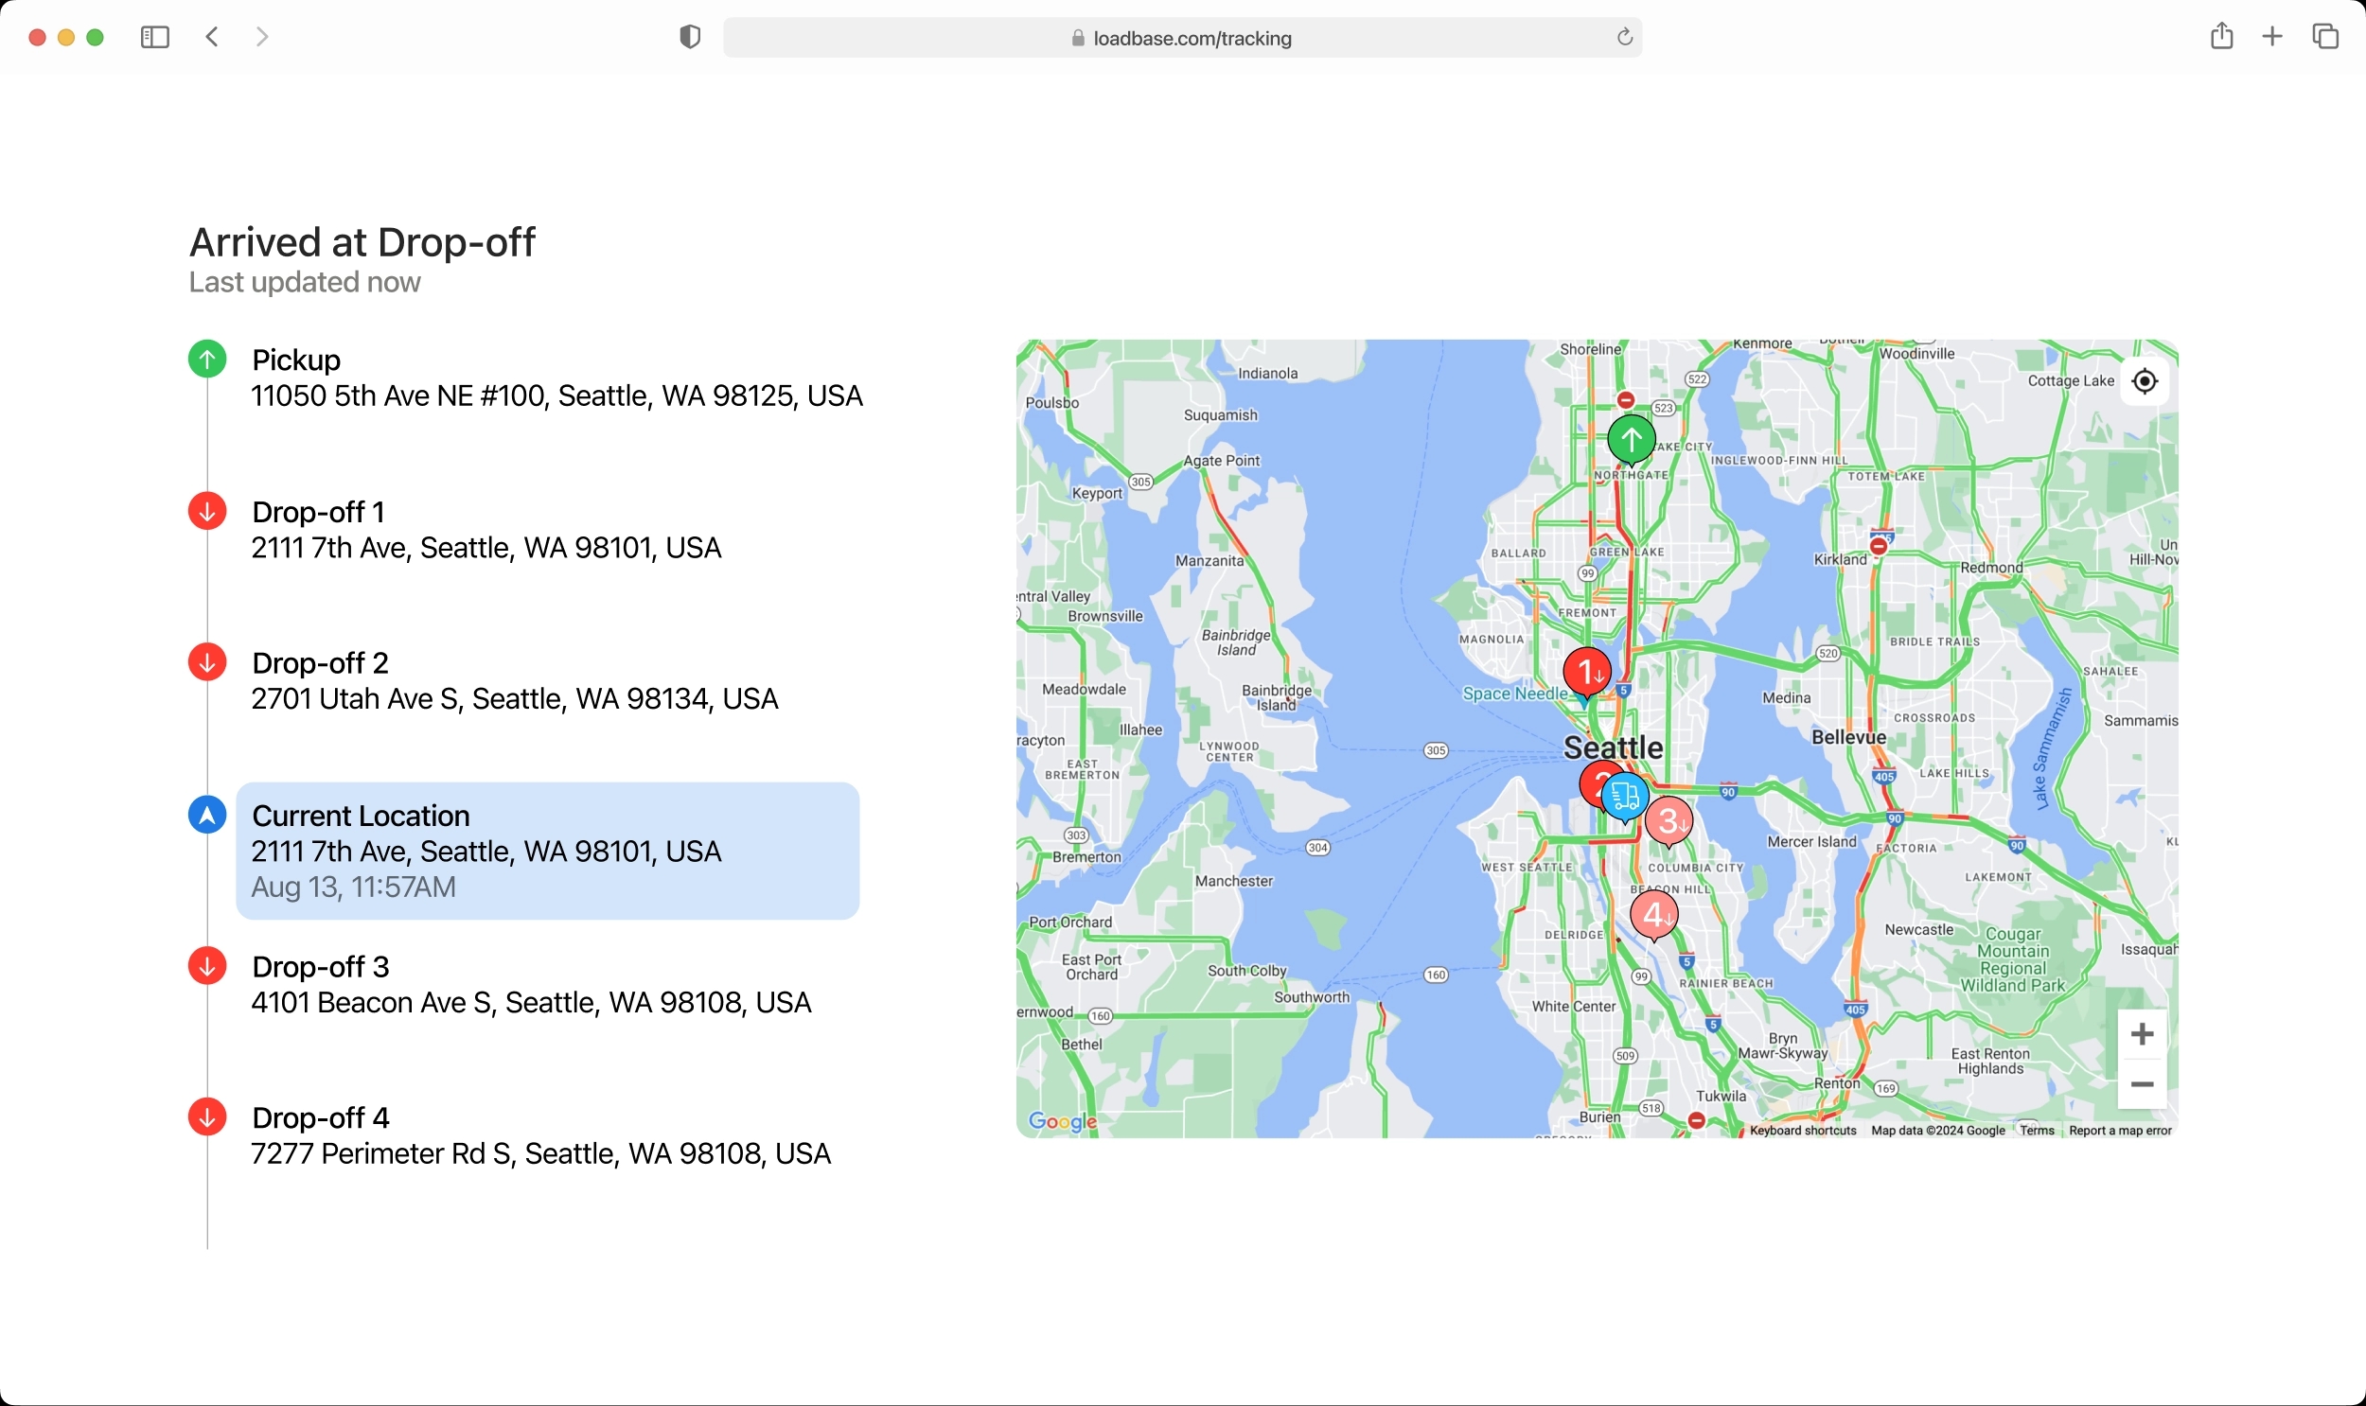The image size is (2366, 1406).
Task: Click the red Drop-off 3 list icon
Action: tap(207, 965)
